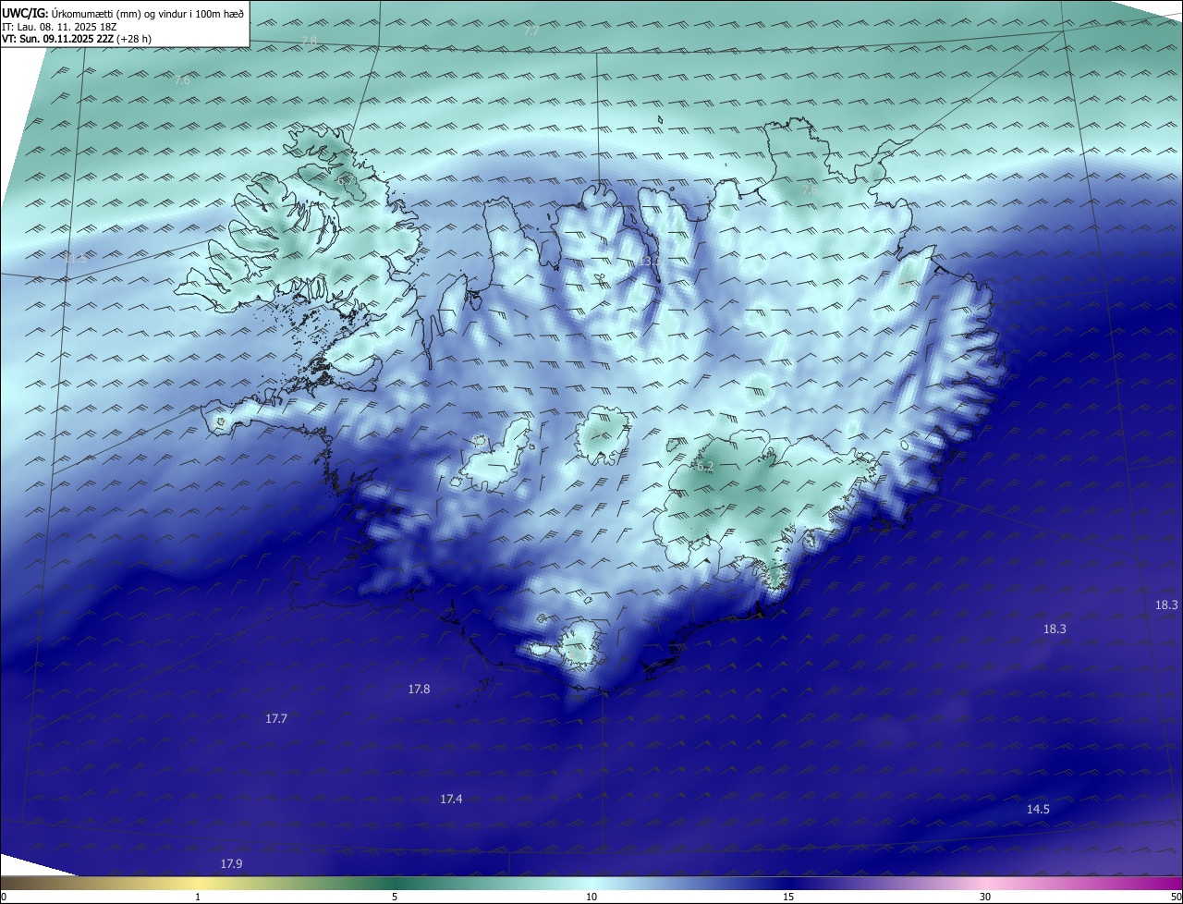This screenshot has width=1183, height=904.
Task: Click the "17.7" value label on the map
Action: point(276,718)
